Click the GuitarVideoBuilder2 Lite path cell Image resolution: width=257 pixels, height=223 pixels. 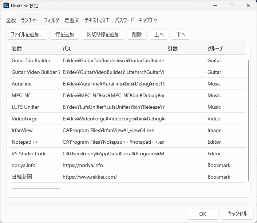[113, 72]
